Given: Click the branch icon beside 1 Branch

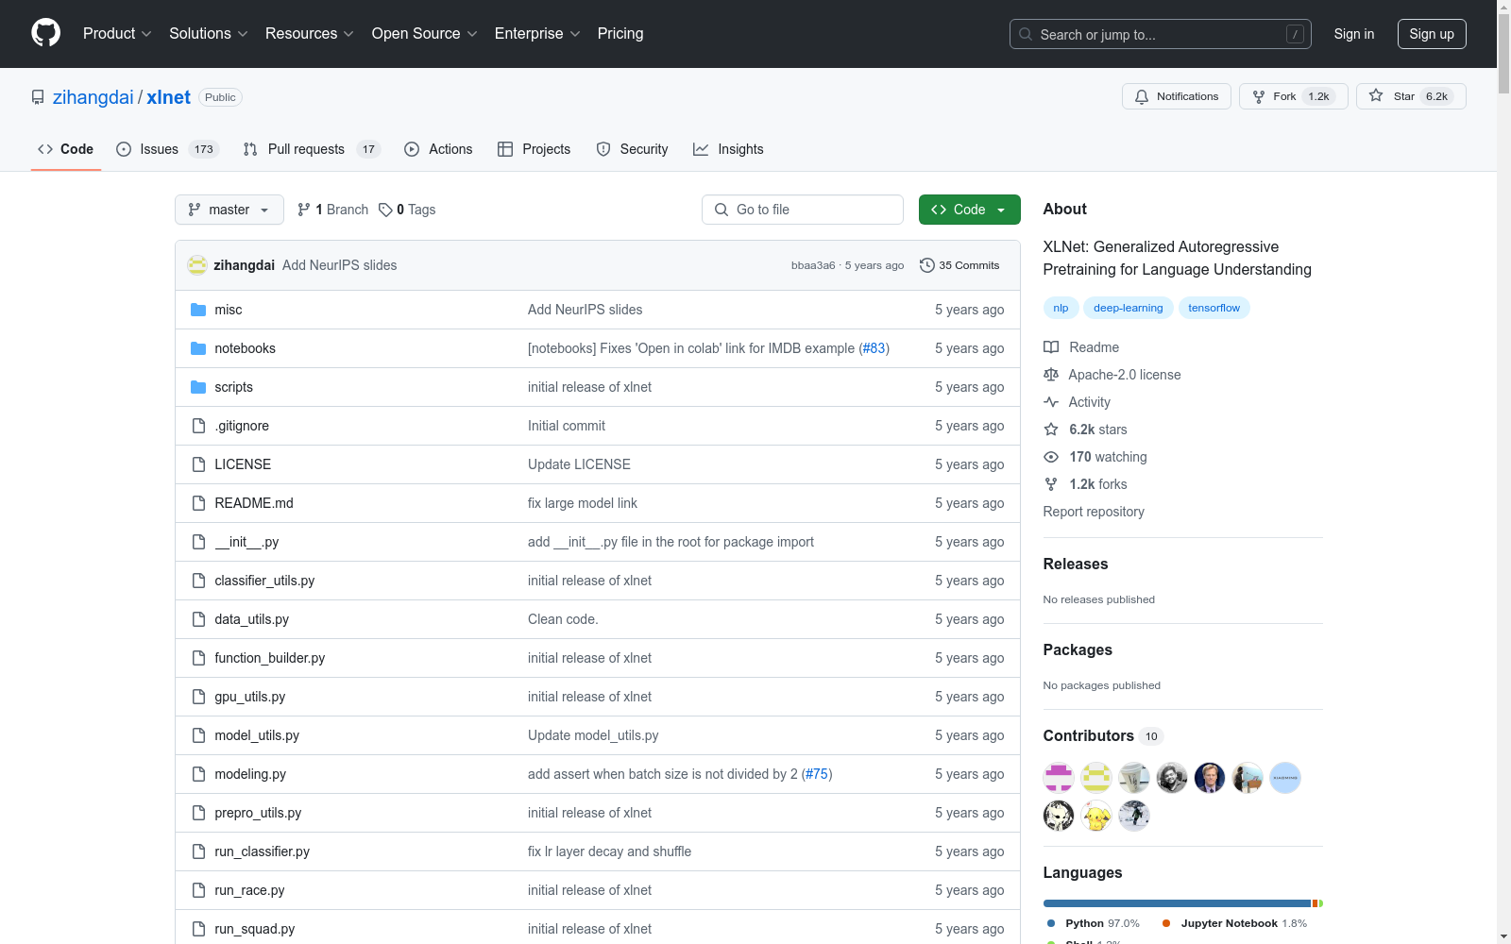Looking at the screenshot, I should pos(304,210).
